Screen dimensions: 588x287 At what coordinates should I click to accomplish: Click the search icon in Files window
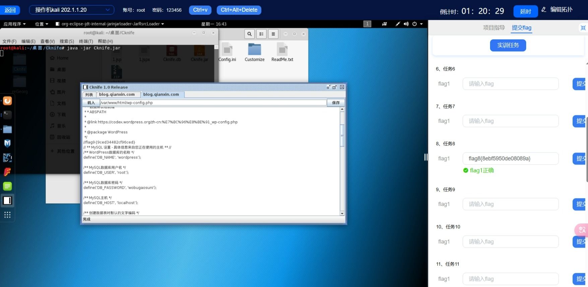pos(249,34)
